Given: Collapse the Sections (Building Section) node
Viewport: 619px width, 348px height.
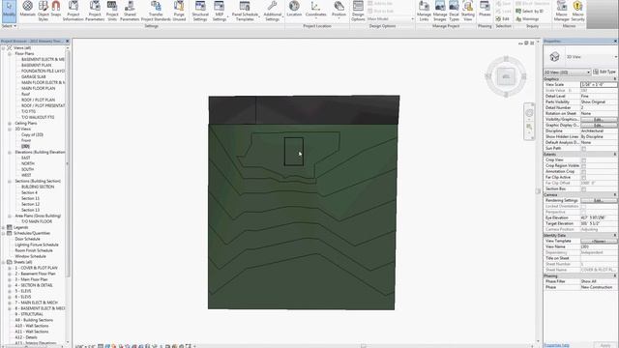Looking at the screenshot, I should coord(10,182).
